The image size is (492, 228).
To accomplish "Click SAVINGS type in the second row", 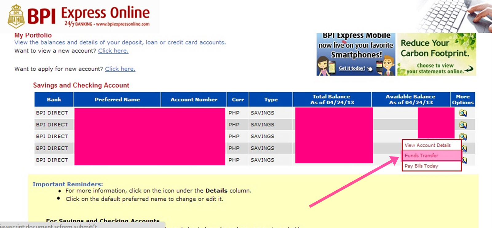I will 262,125.
